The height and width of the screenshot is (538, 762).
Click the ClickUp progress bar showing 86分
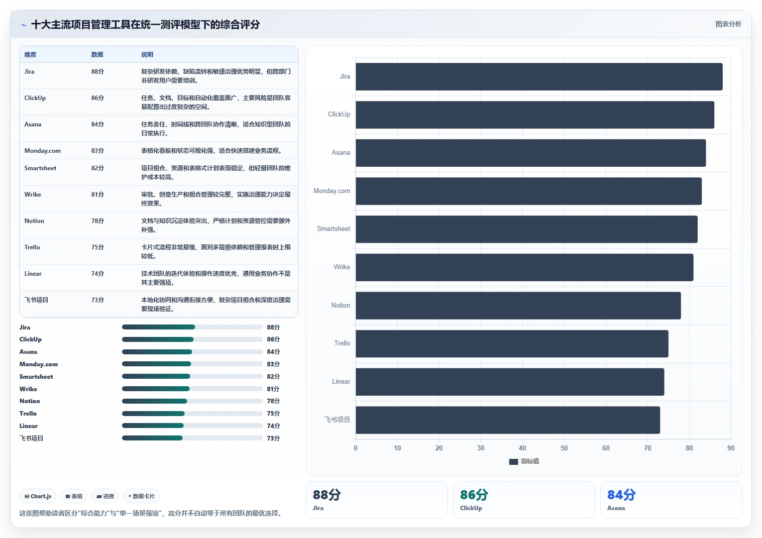tap(192, 339)
